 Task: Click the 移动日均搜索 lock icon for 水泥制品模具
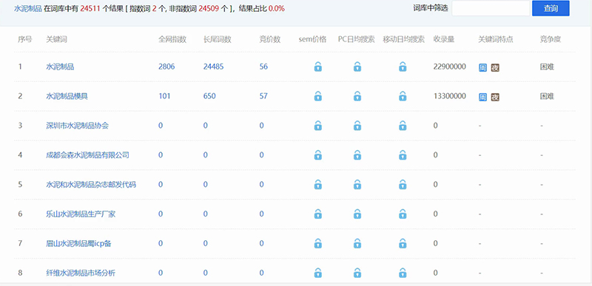pyautogui.click(x=403, y=96)
